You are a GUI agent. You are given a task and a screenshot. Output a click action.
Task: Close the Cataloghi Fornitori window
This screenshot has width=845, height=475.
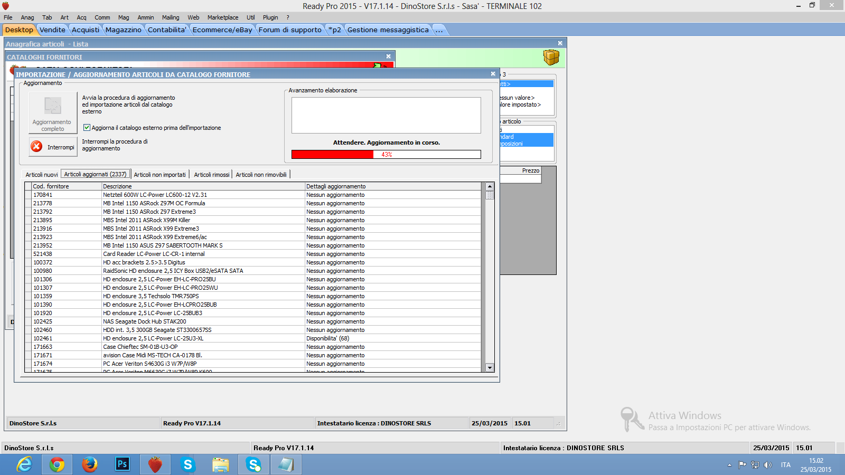tap(388, 56)
